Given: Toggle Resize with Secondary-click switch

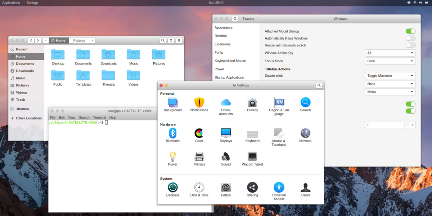Looking at the screenshot, I should click(x=410, y=45).
